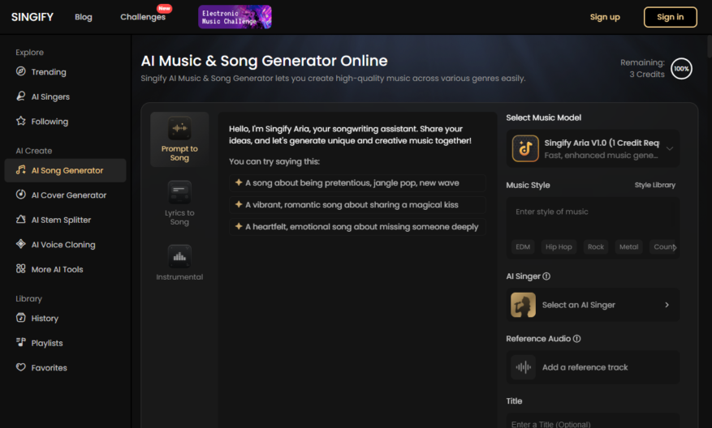The width and height of the screenshot is (712, 428).
Task: Click the Sign in button
Action: [x=671, y=17]
